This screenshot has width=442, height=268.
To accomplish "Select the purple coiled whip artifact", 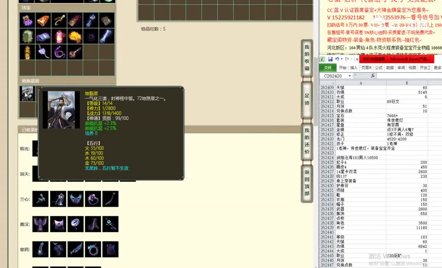I will click(59, 52).
